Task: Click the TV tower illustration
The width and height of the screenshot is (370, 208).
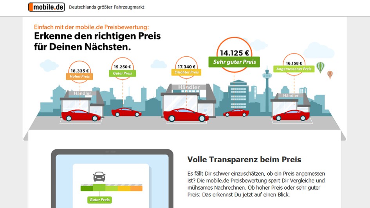Action: click(267, 90)
